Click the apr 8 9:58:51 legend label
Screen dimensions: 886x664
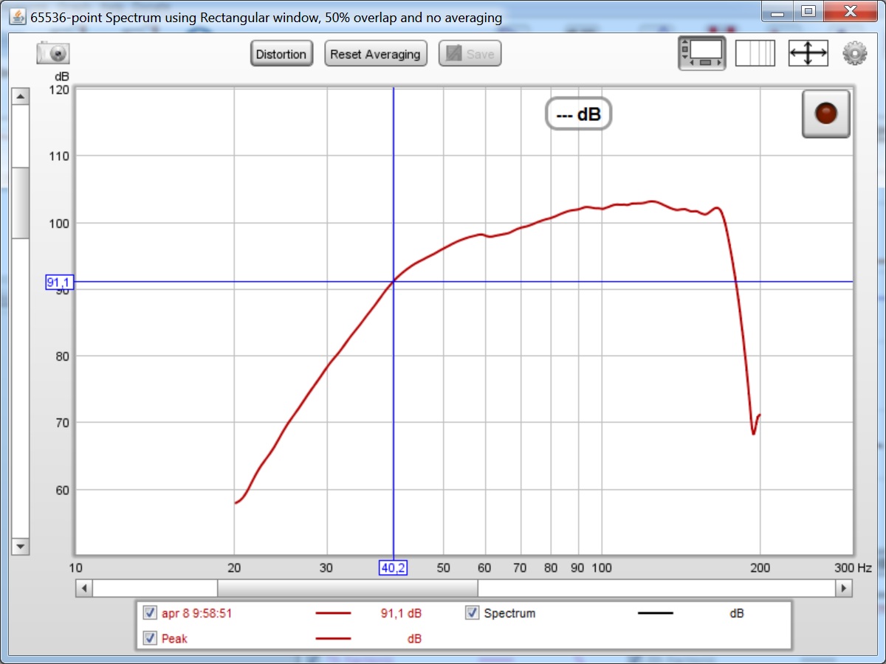[197, 613]
